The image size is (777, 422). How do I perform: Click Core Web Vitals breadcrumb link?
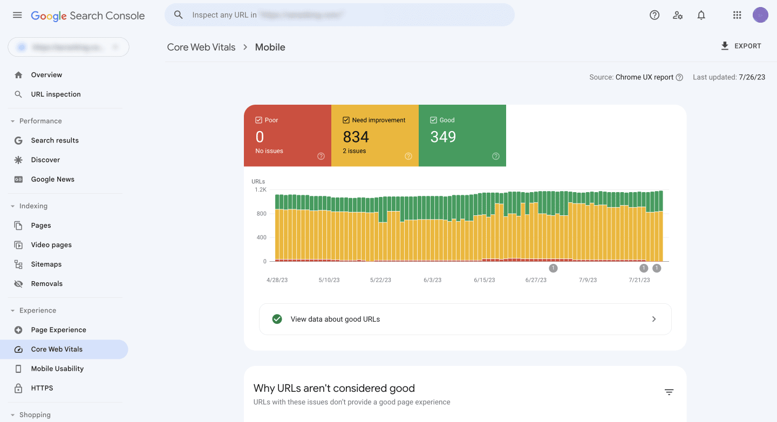(201, 47)
